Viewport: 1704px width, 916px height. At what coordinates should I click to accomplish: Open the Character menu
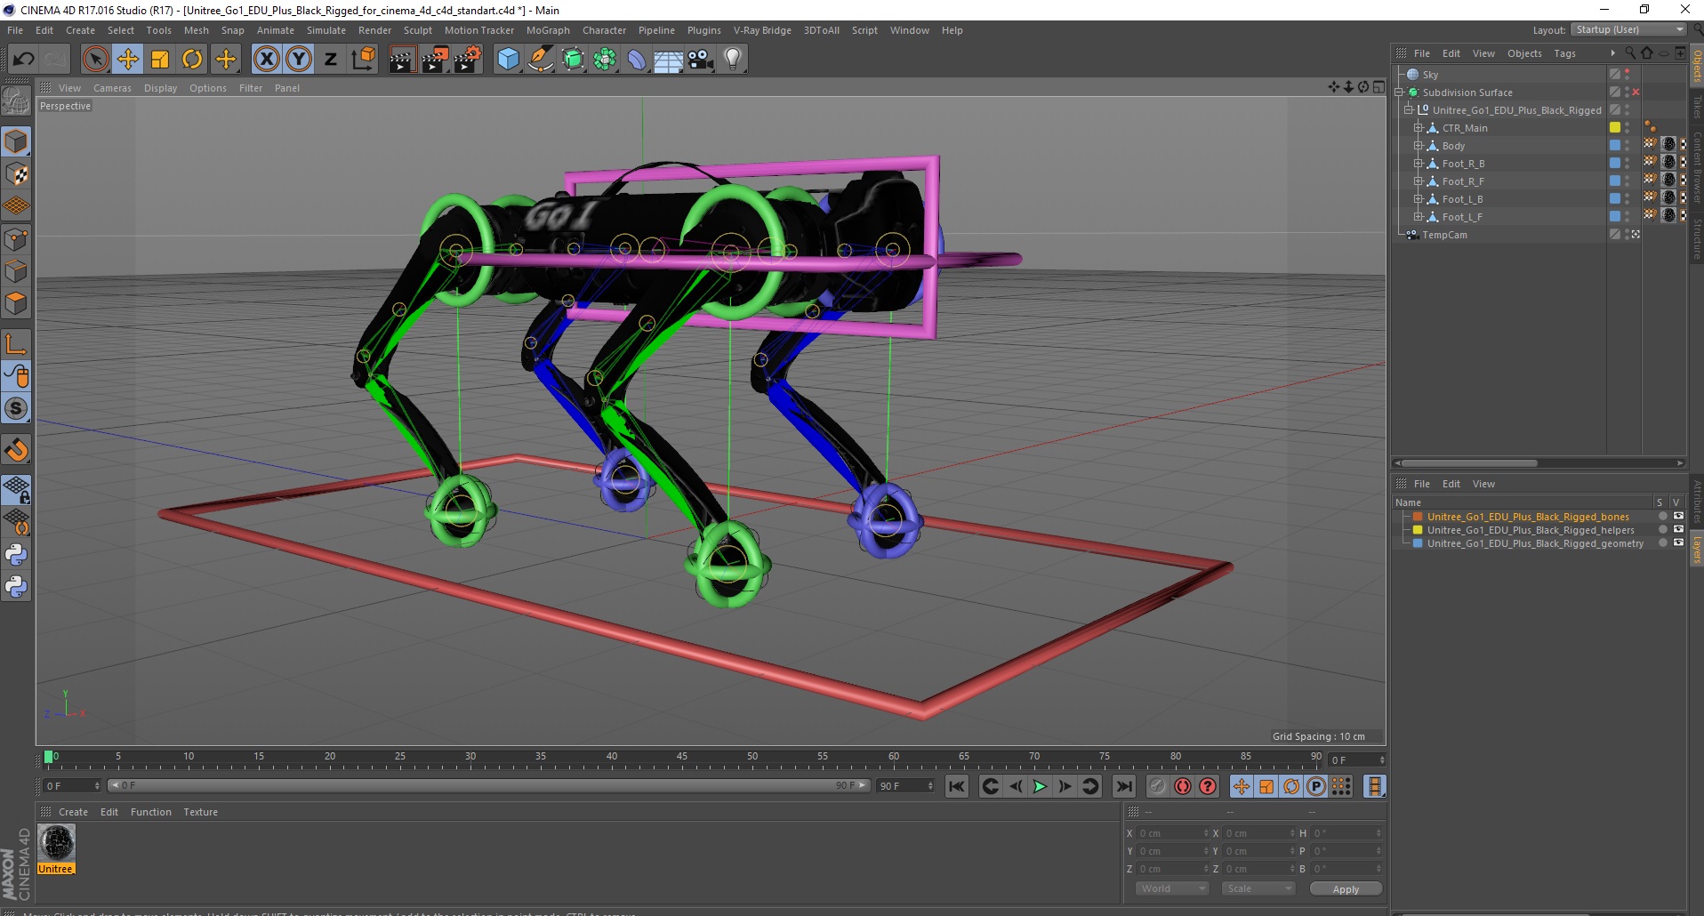tap(604, 30)
